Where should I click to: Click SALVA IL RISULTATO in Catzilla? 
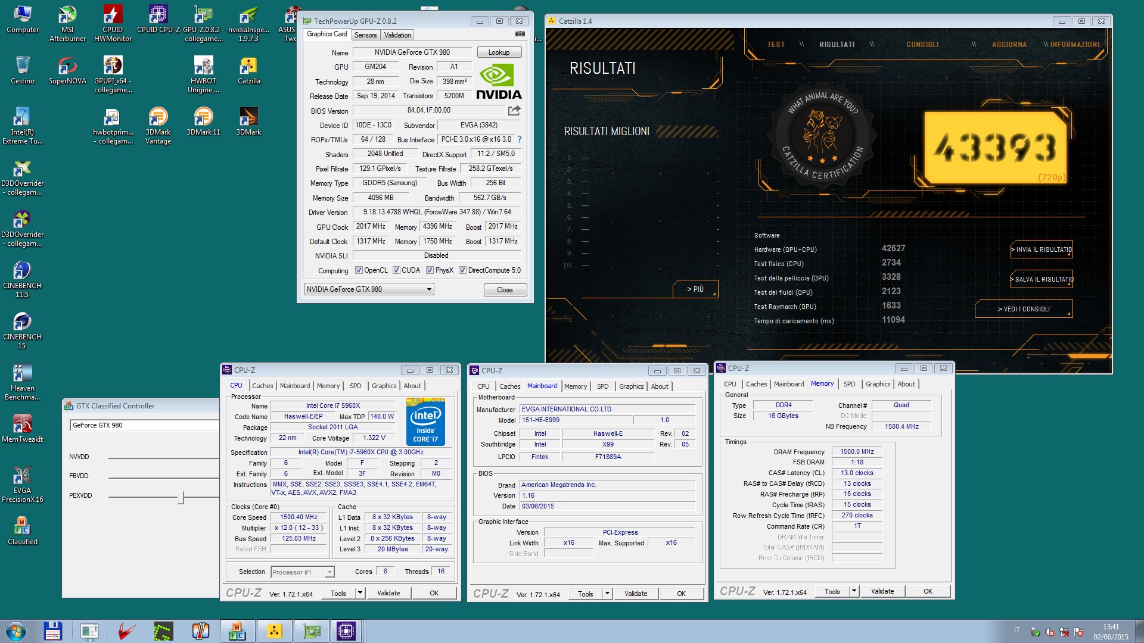(x=1042, y=279)
